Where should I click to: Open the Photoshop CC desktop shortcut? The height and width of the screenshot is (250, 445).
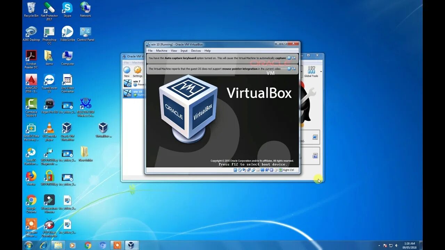point(49,36)
